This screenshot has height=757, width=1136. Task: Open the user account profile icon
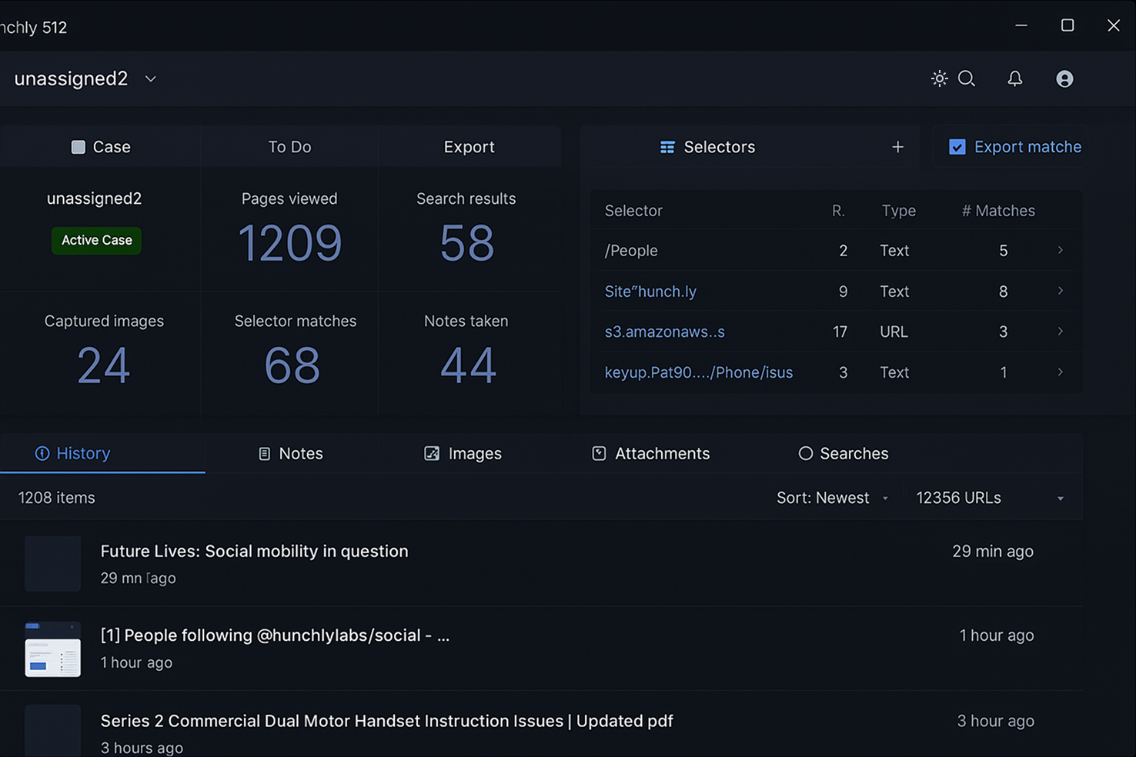click(x=1064, y=78)
